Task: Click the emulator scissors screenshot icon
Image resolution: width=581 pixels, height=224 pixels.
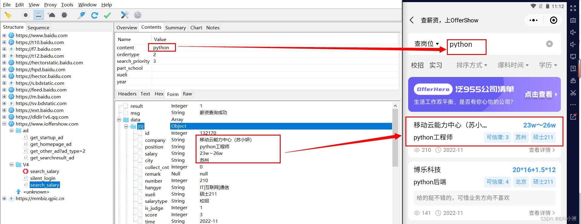Action: pos(573,93)
